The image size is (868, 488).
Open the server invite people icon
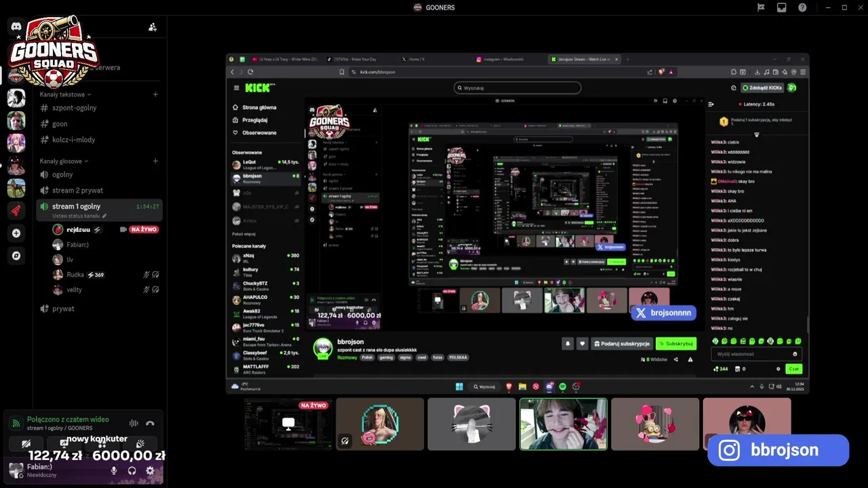pyautogui.click(x=153, y=27)
